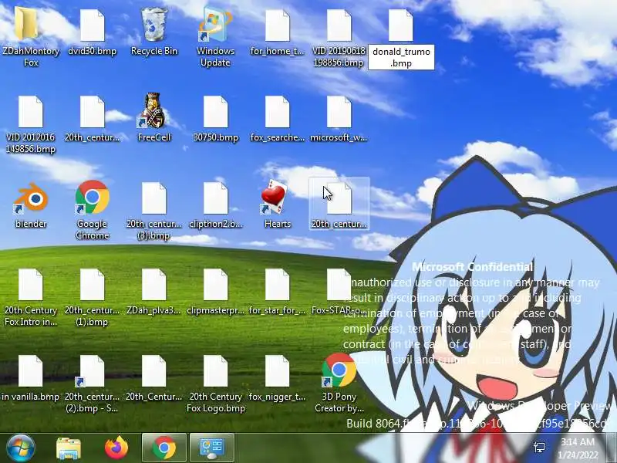
Task: Open the clock showing 3:14 AM
Action: pos(578,448)
